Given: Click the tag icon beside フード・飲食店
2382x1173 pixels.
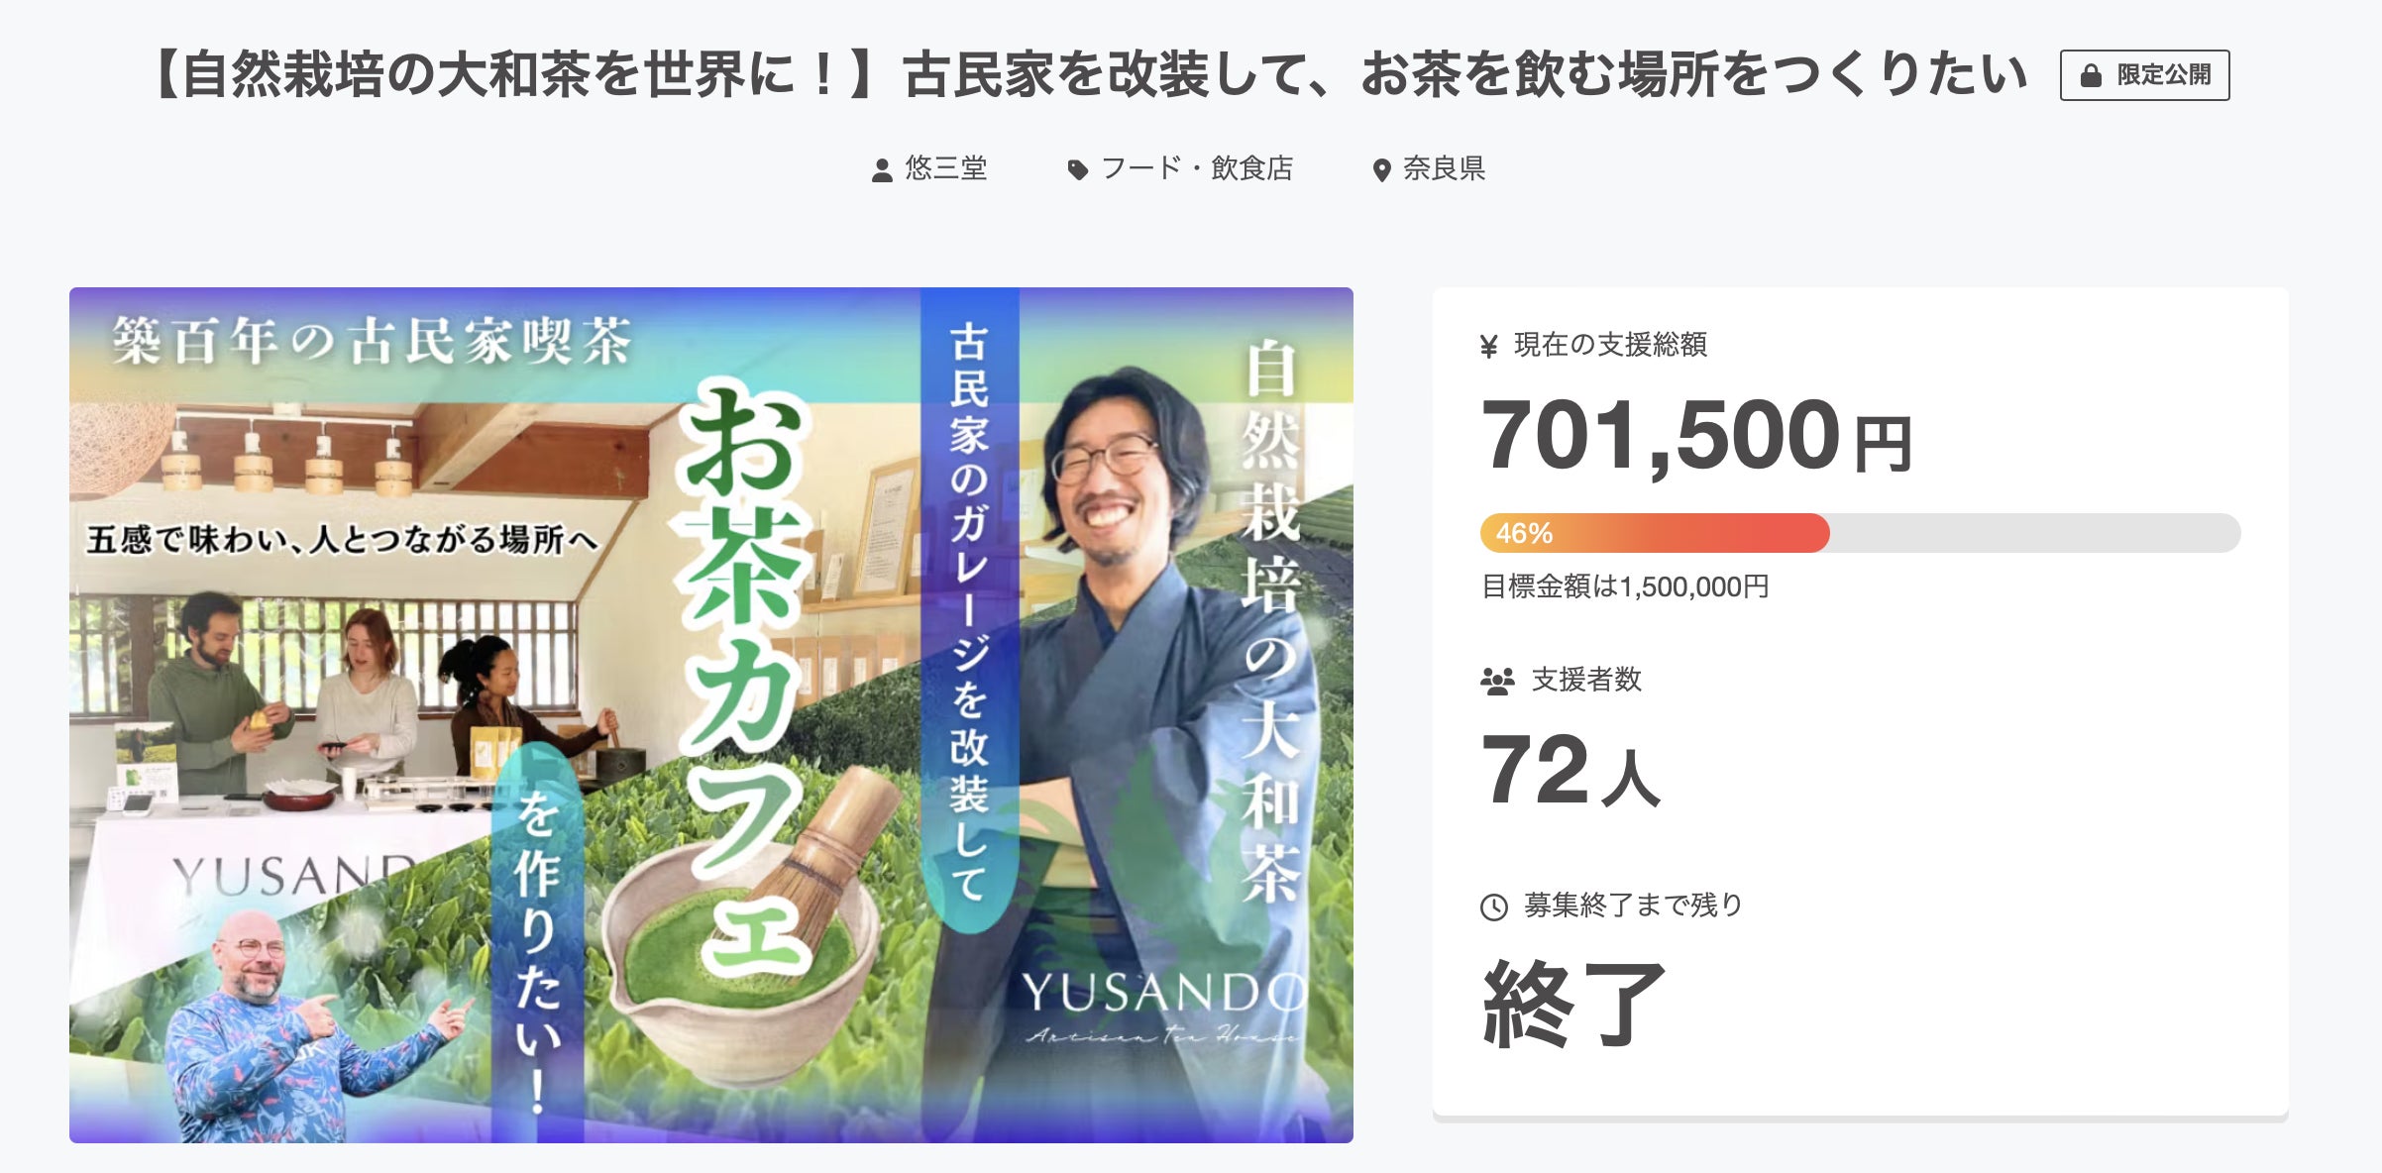Looking at the screenshot, I should coord(1077,170).
